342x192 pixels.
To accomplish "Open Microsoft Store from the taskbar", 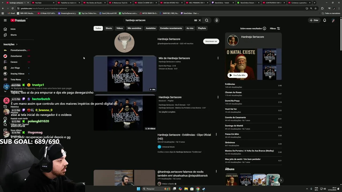I will [x=192, y=189].
